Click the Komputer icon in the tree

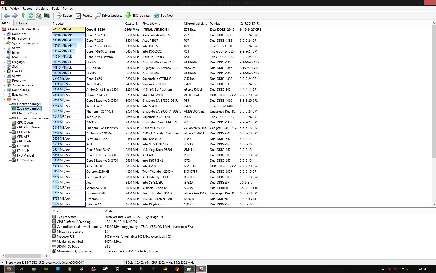(x=9, y=34)
